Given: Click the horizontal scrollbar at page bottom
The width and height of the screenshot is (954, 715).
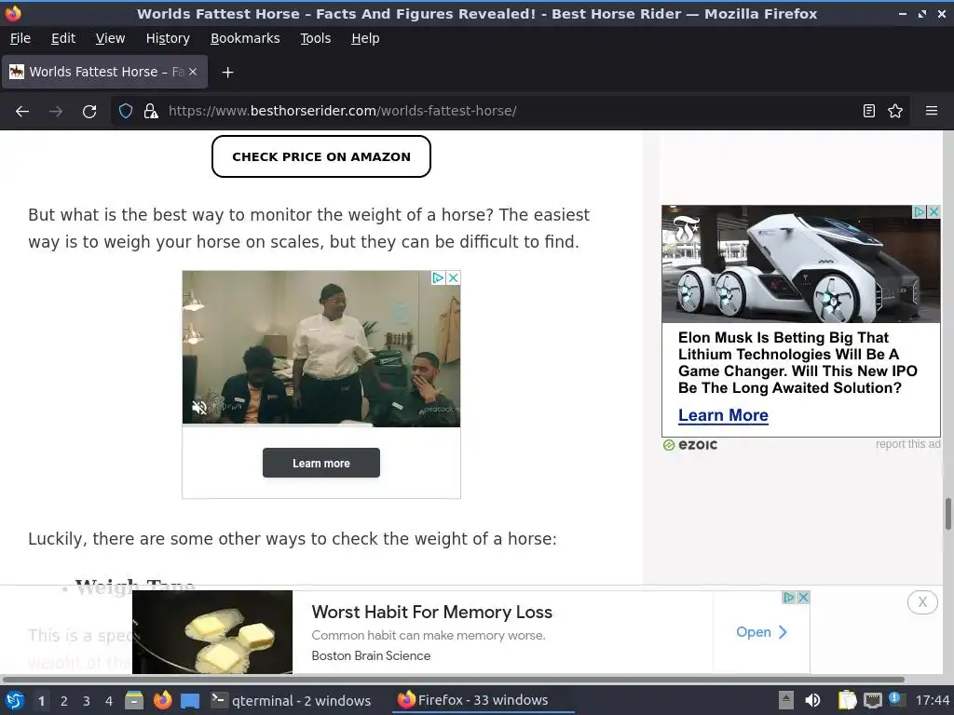Looking at the screenshot, I should (x=454, y=680).
